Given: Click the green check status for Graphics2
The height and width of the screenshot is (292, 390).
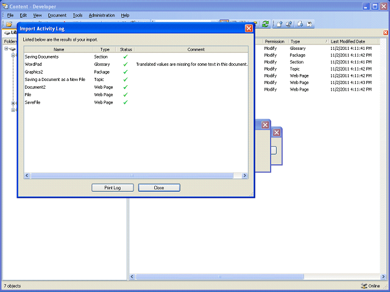Looking at the screenshot, I should 126,72.
